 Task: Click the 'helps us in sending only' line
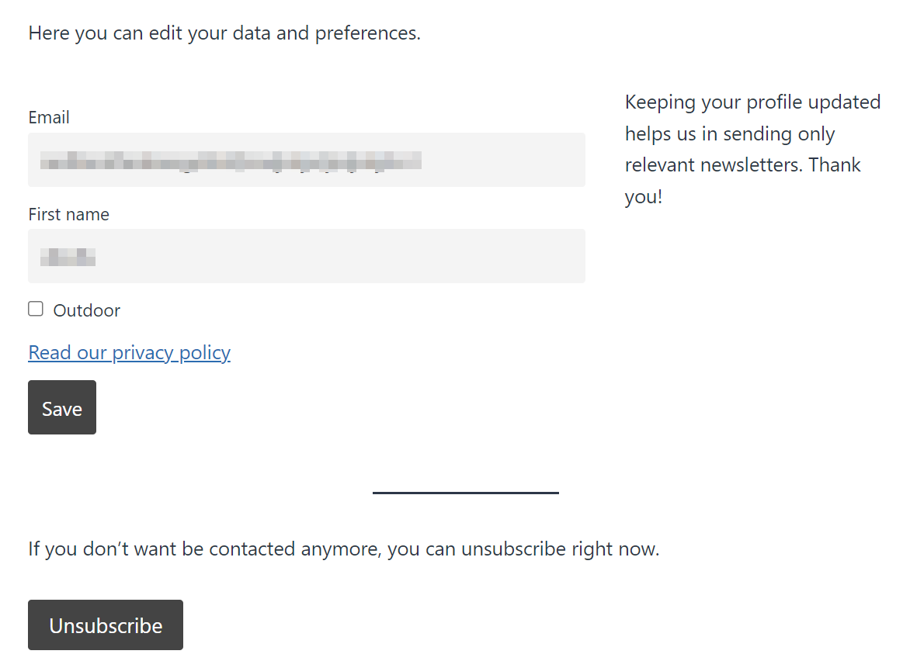[729, 134]
